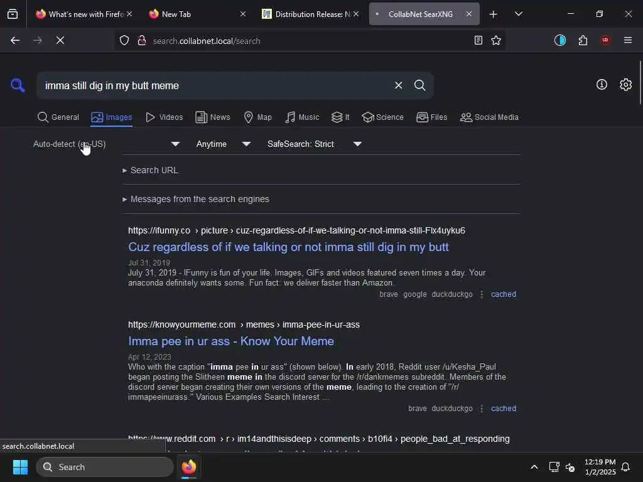Clear the search query with X icon
The width and height of the screenshot is (643, 482).
point(398,85)
